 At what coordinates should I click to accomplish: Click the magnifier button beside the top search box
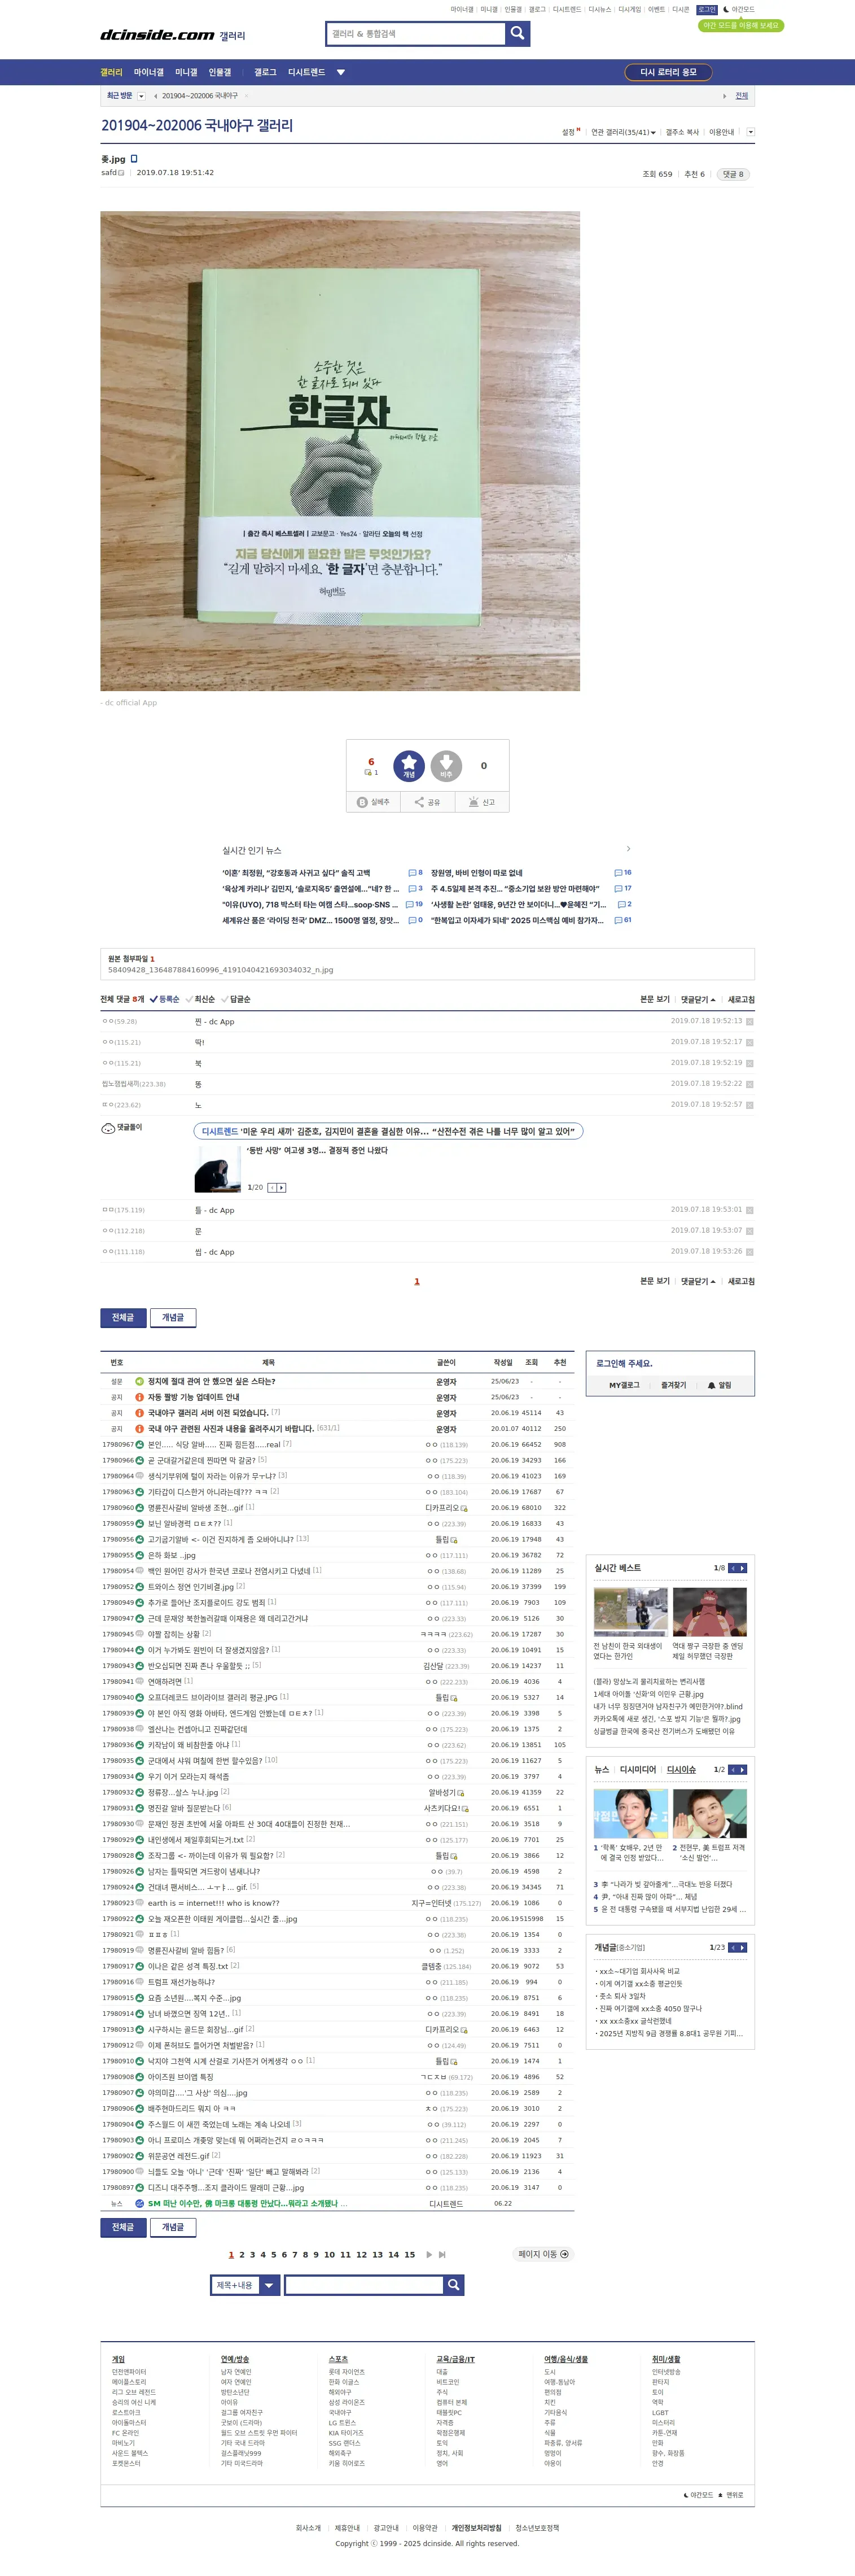(x=517, y=34)
